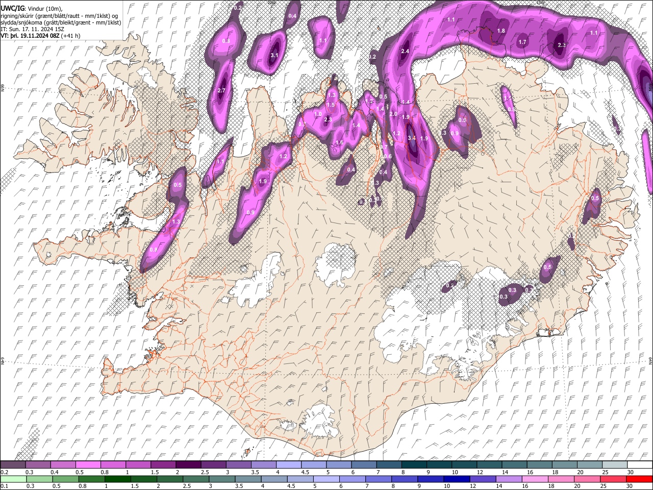This screenshot has height=490, width=653.
Task: Pick the dark teal upper swatch labeled 8
Action: click(414, 464)
